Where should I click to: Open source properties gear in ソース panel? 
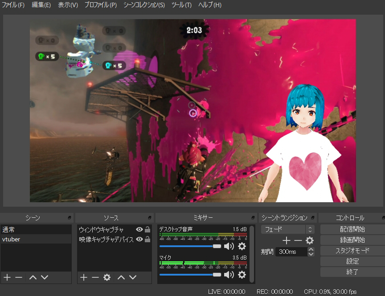tap(107, 277)
